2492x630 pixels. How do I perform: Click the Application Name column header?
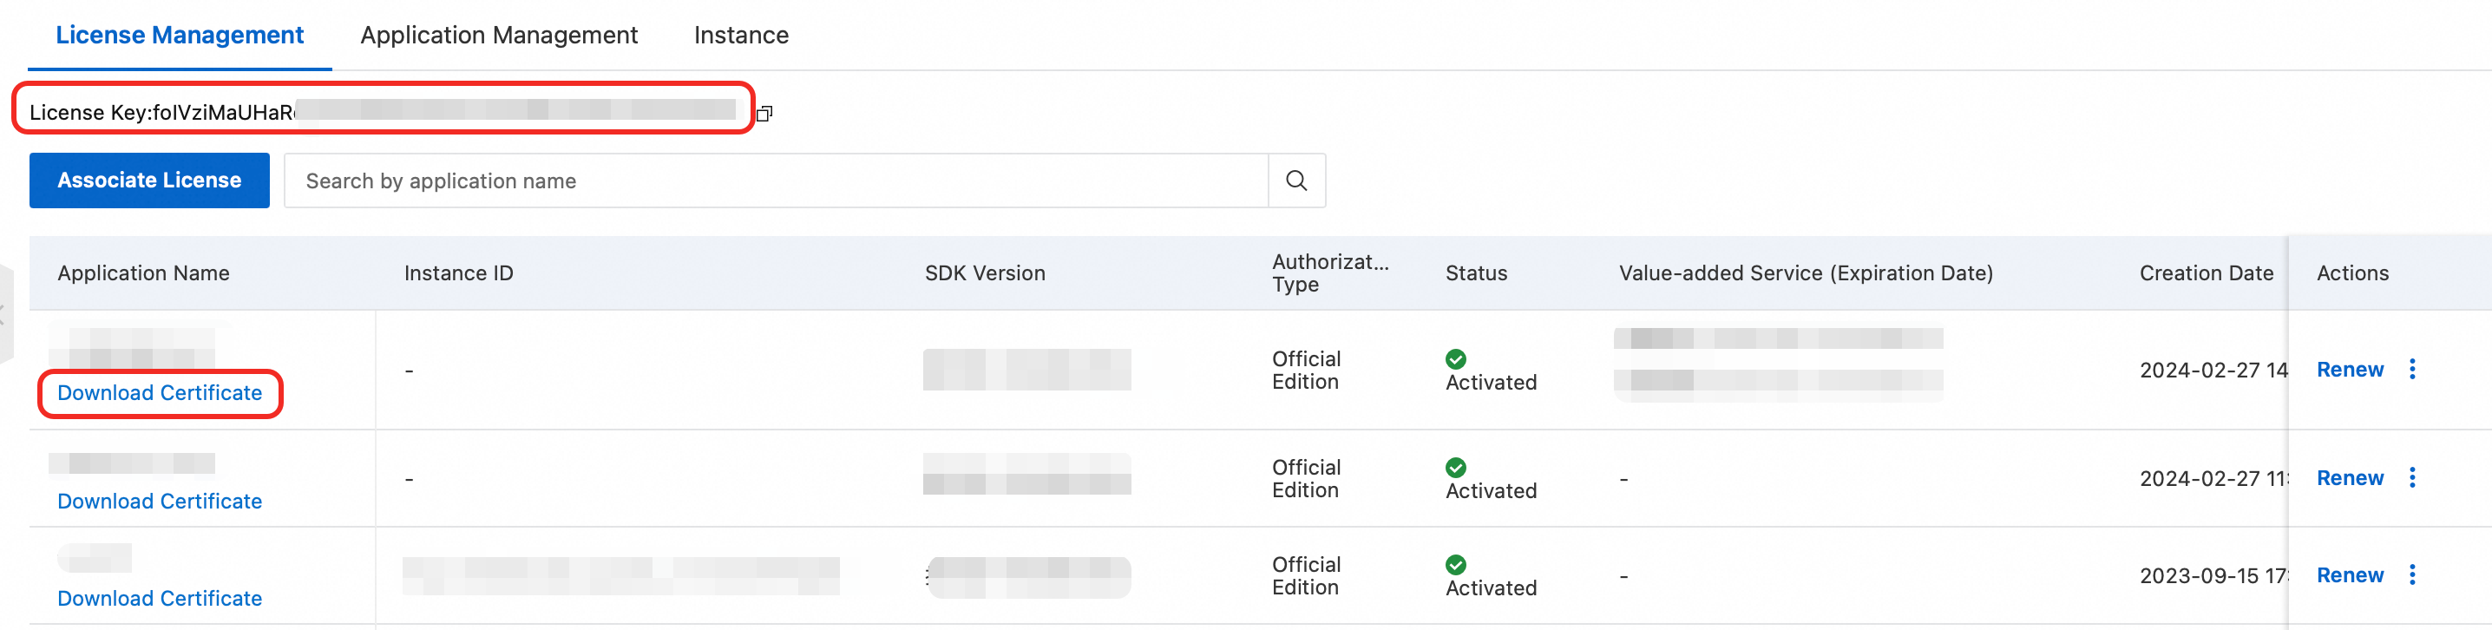coord(143,272)
